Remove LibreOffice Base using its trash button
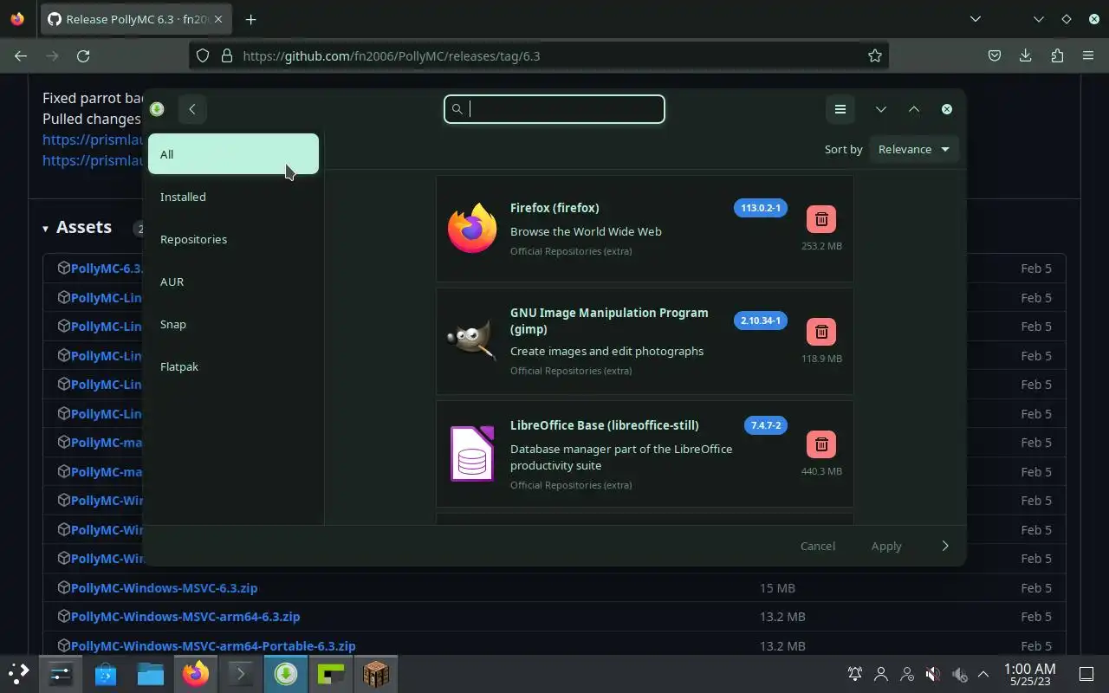This screenshot has width=1109, height=693. 821,444
